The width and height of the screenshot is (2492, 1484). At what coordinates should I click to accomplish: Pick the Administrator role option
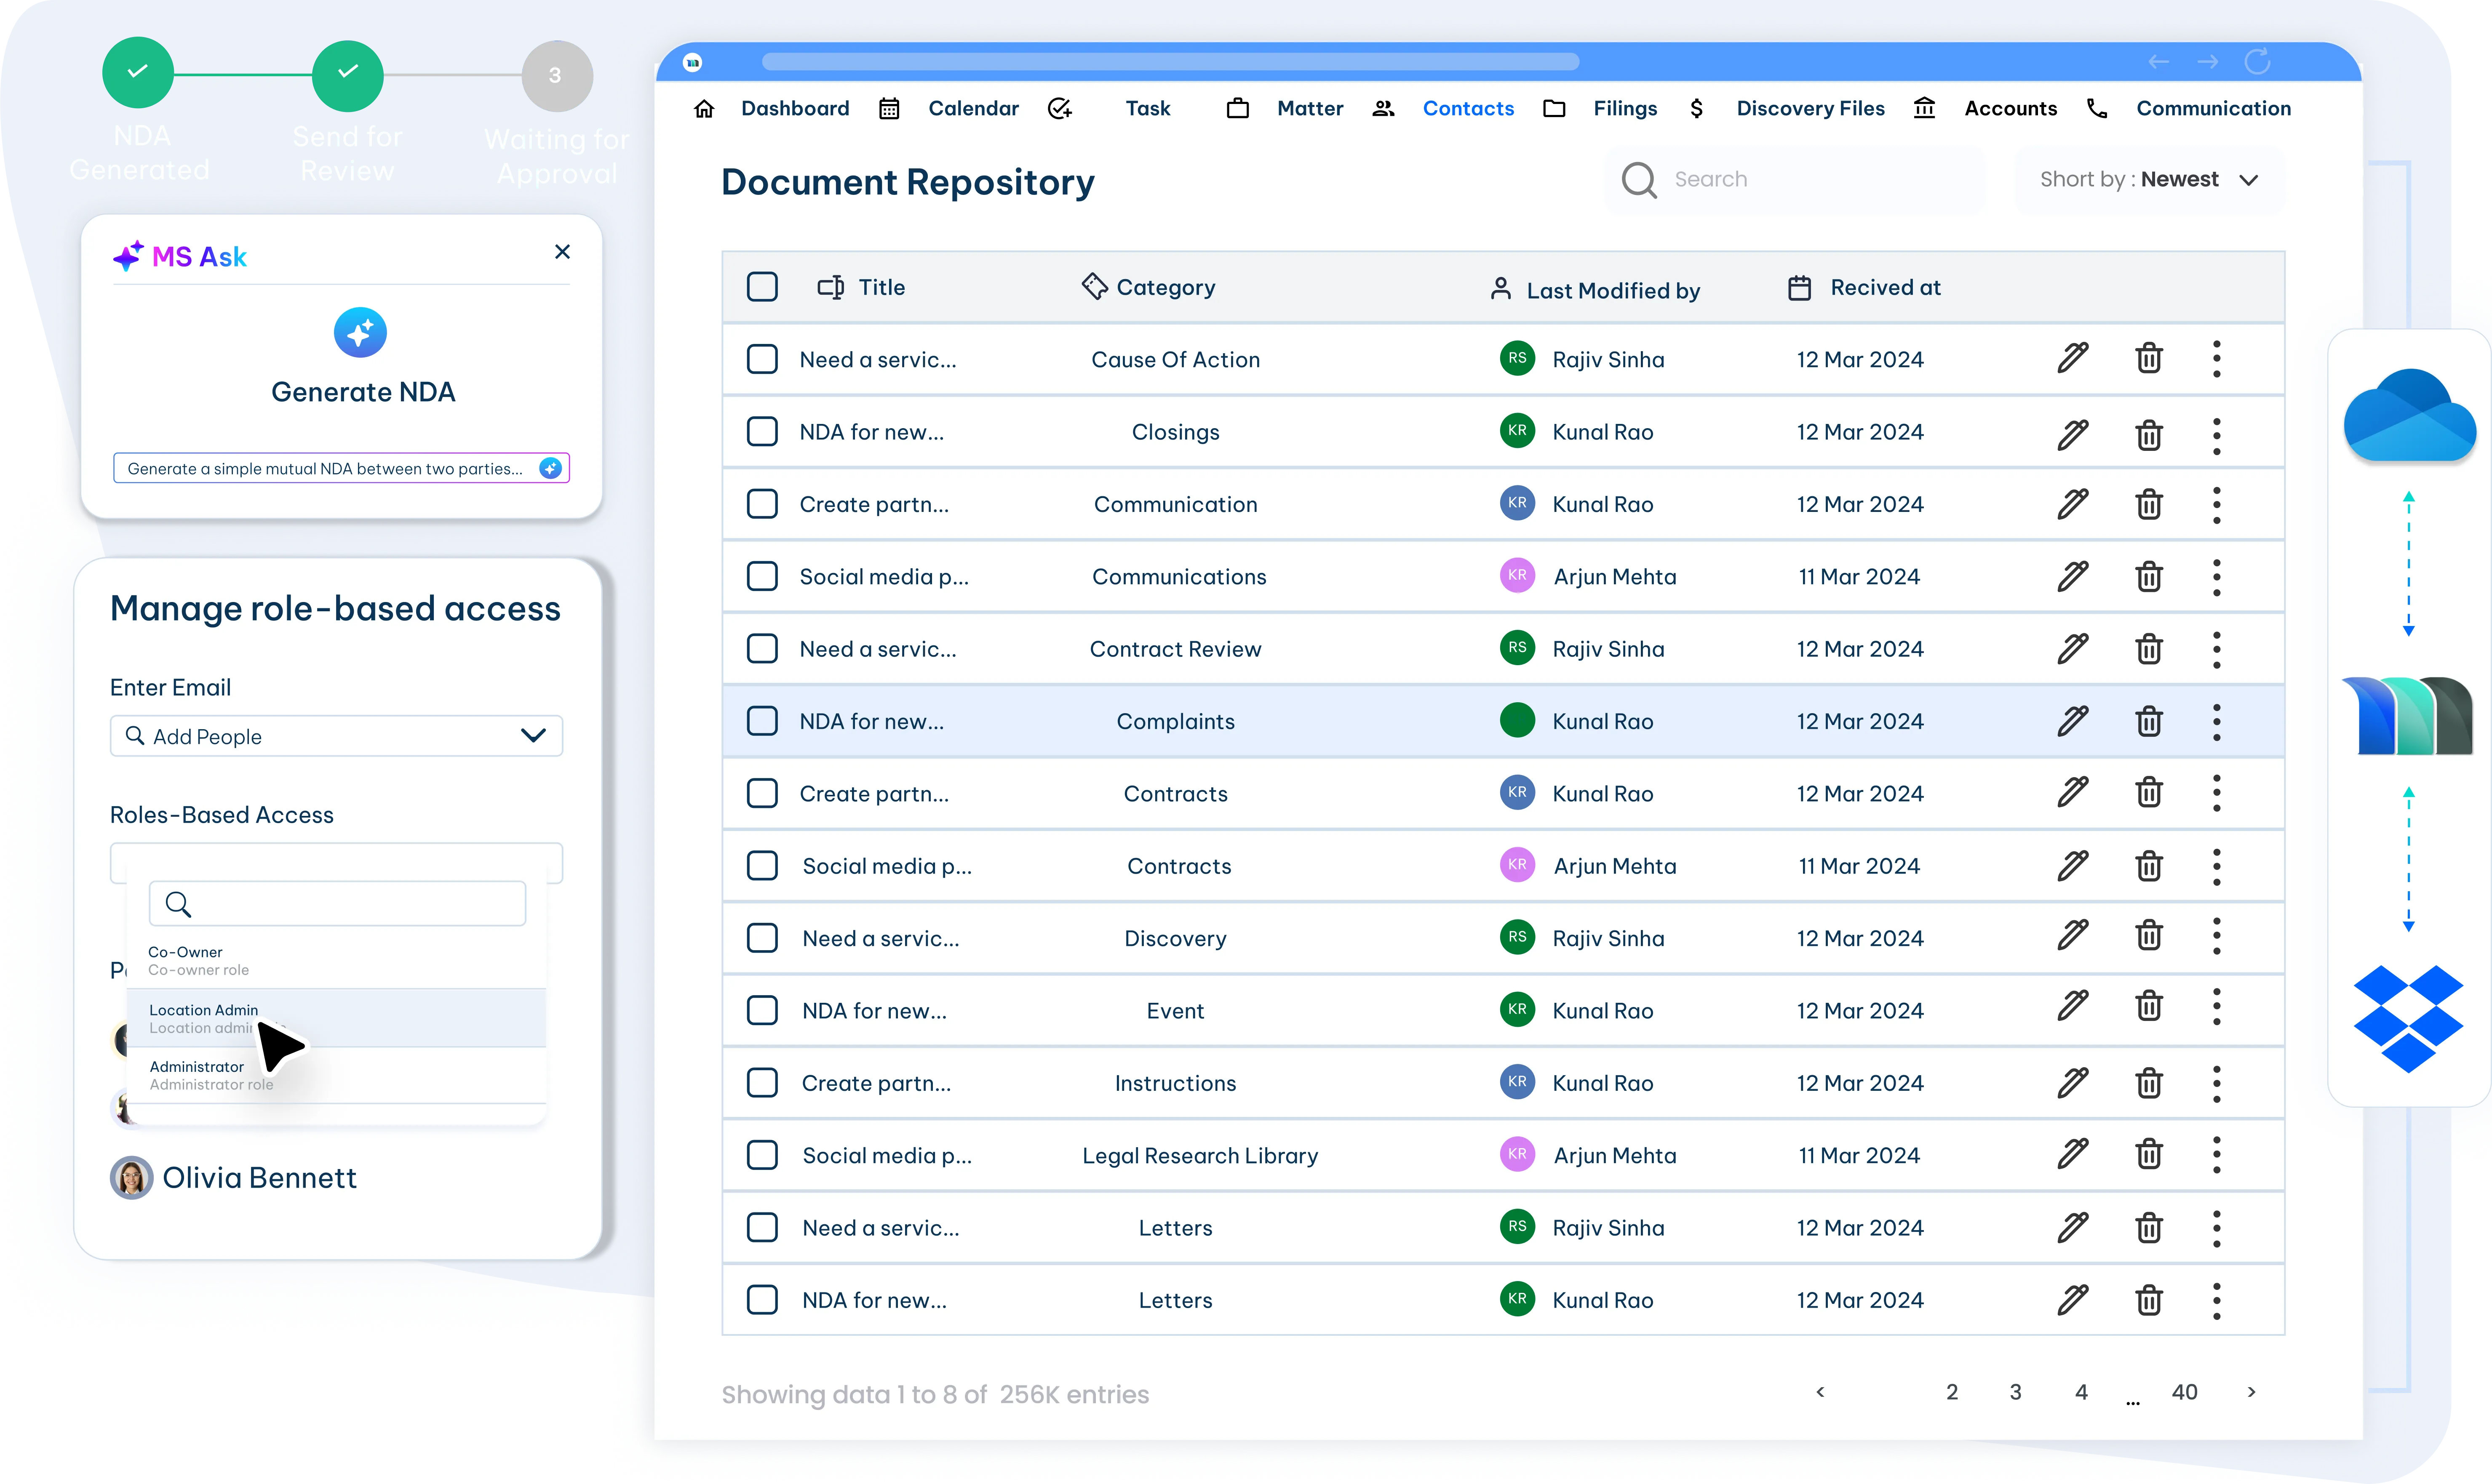[336, 1075]
